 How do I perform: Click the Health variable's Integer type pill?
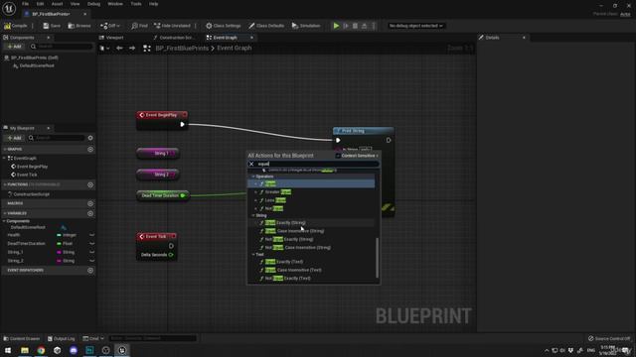(x=67, y=235)
